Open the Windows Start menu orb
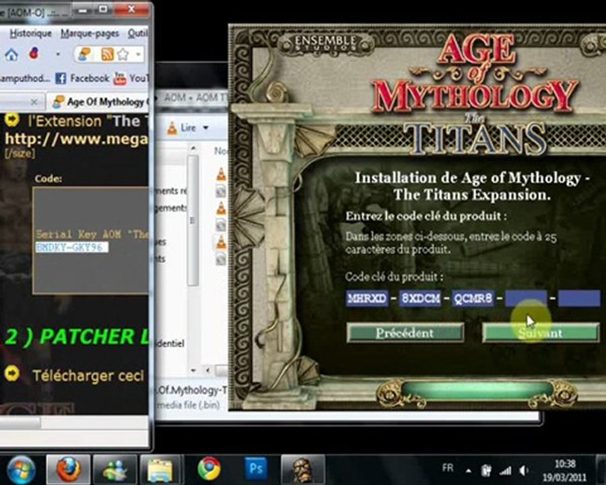The height and width of the screenshot is (485, 606). click(22, 470)
